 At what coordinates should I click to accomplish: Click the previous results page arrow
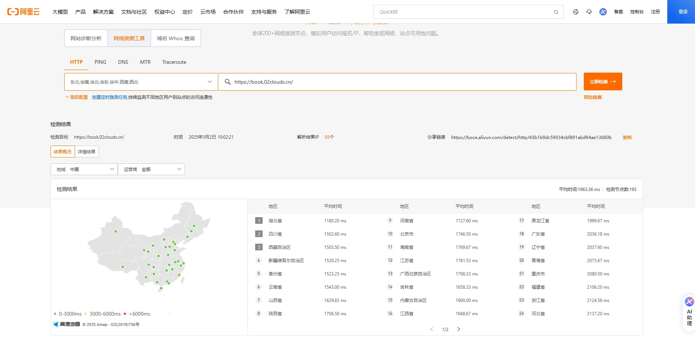coord(432,329)
